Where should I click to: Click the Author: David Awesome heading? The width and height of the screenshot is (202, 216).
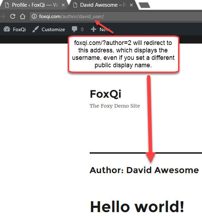(x=144, y=170)
